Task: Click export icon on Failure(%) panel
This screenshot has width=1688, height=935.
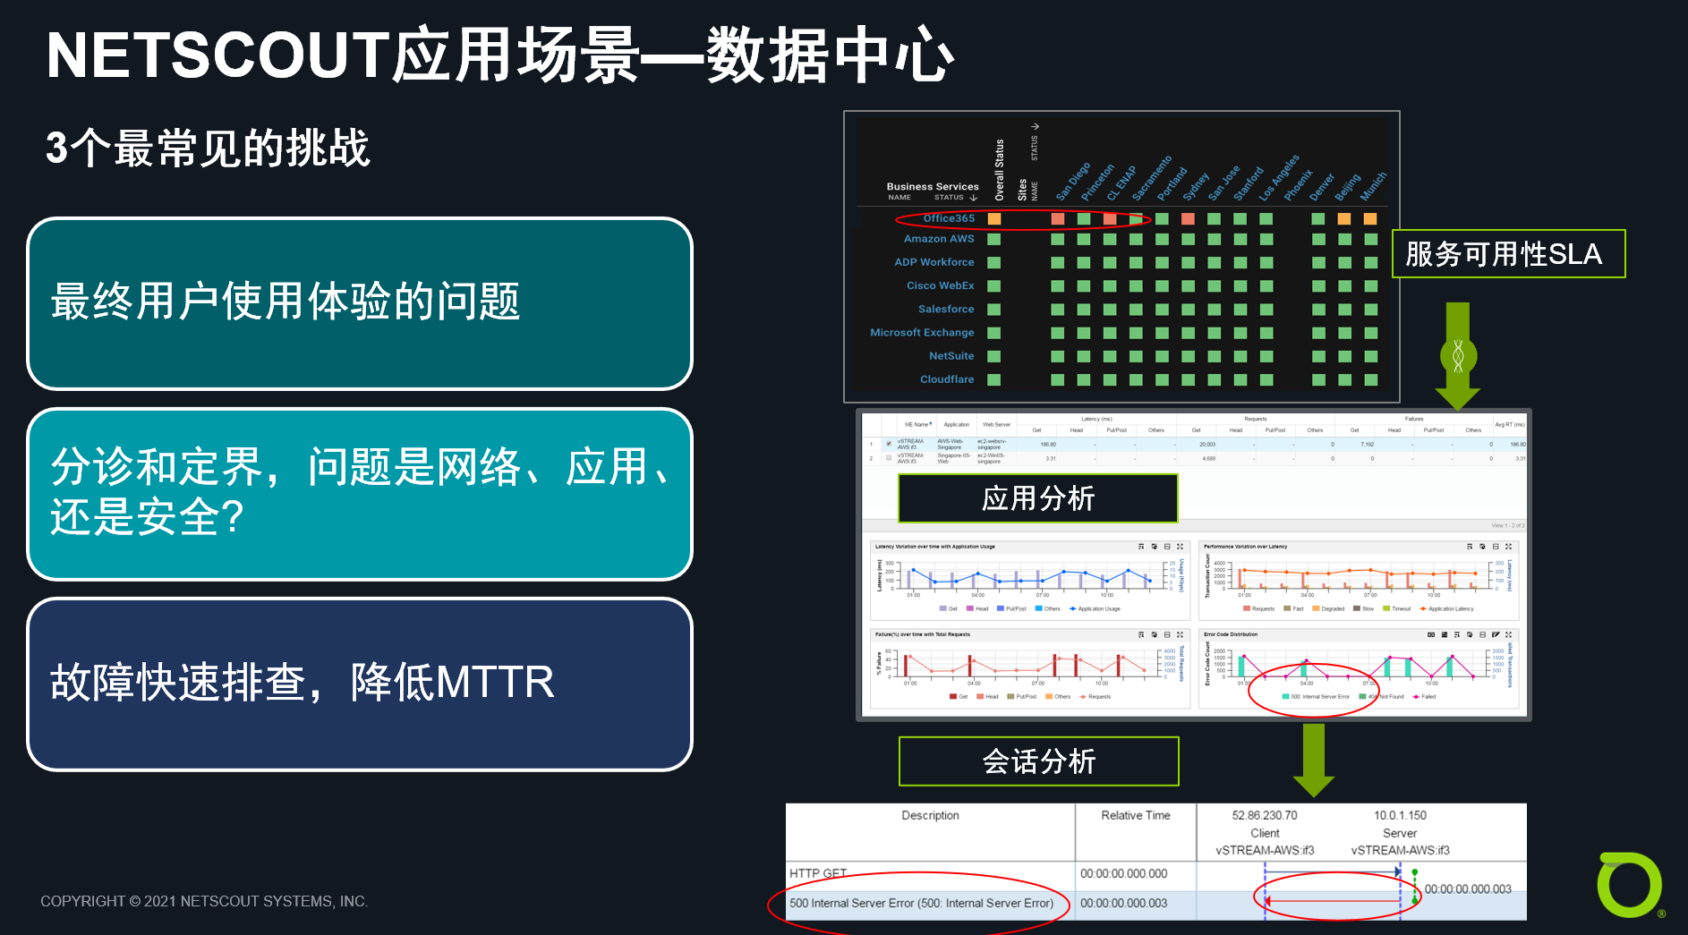Action: [x=1154, y=634]
